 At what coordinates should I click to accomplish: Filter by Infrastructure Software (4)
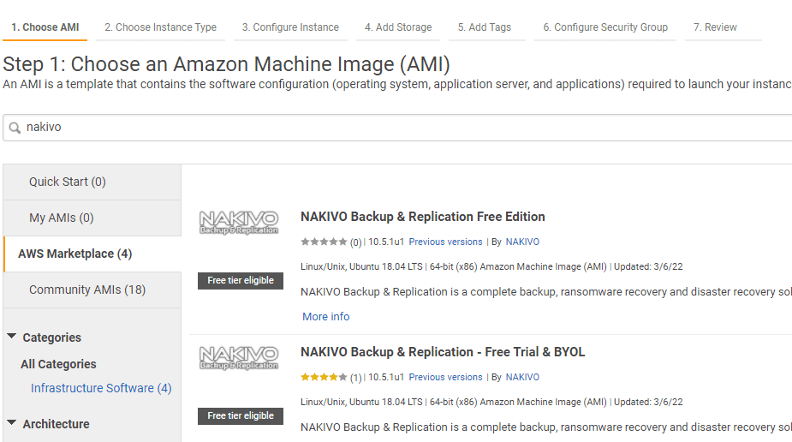click(x=101, y=388)
